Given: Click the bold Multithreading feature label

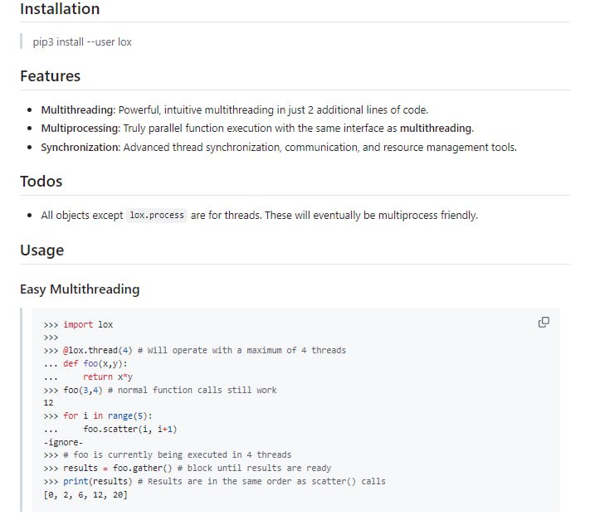Looking at the screenshot, I should pos(78,109).
